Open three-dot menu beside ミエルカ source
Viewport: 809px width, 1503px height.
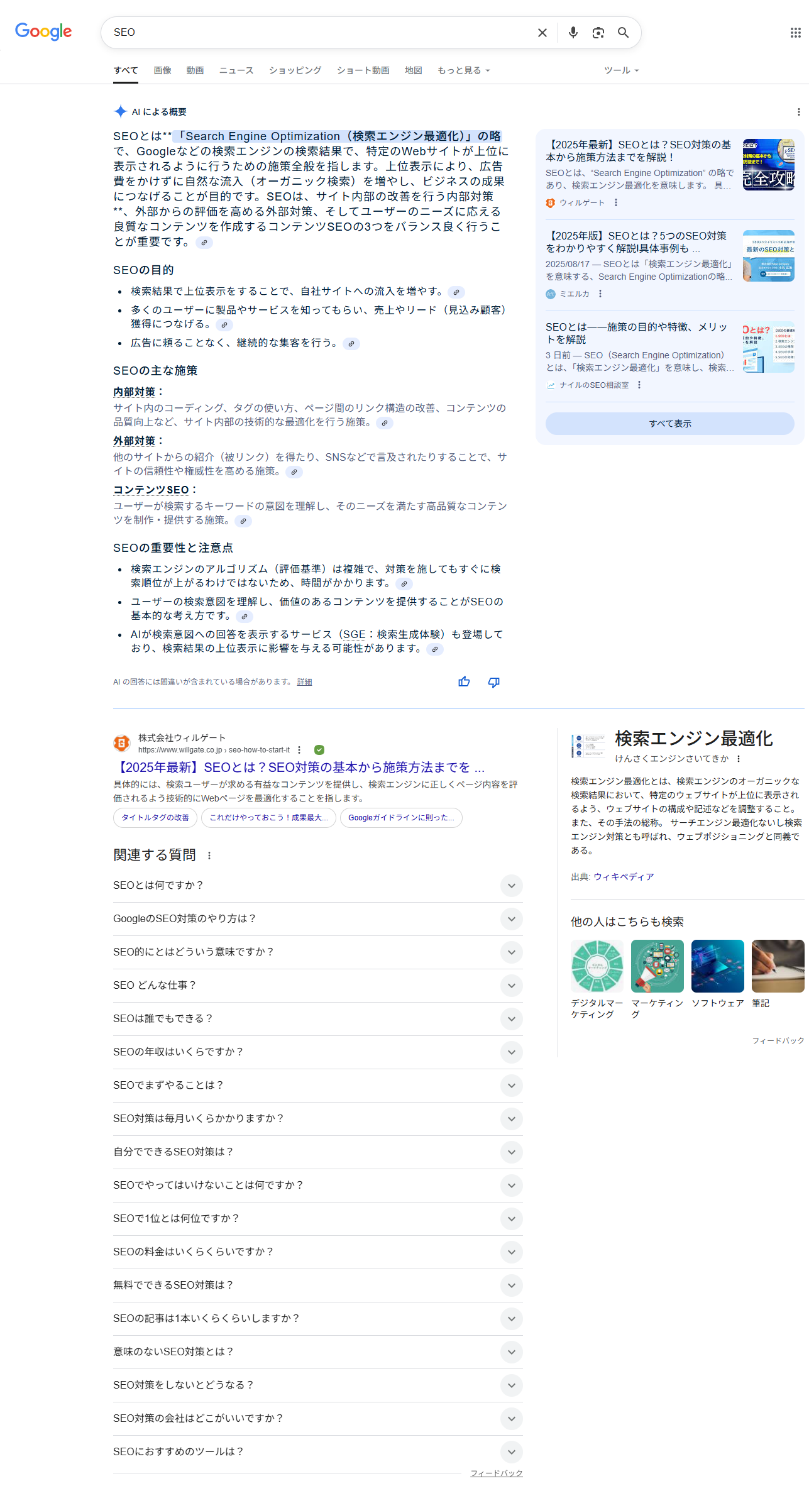tap(600, 294)
